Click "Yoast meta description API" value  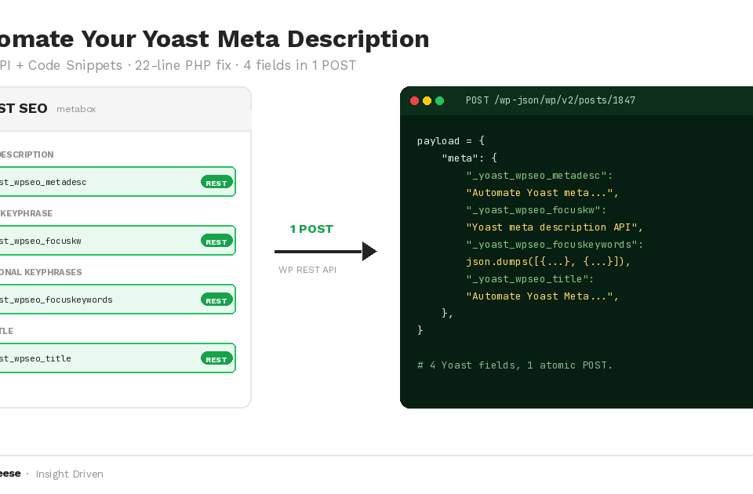[x=555, y=227]
